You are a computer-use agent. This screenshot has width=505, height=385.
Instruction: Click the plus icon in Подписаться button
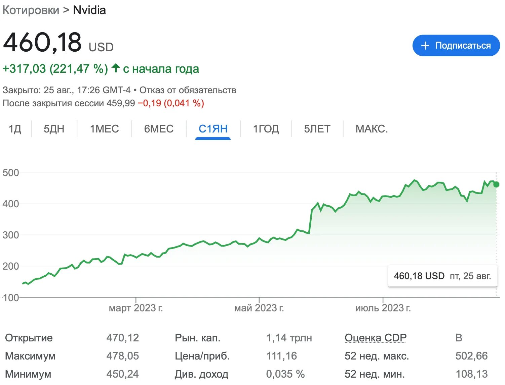pos(425,46)
